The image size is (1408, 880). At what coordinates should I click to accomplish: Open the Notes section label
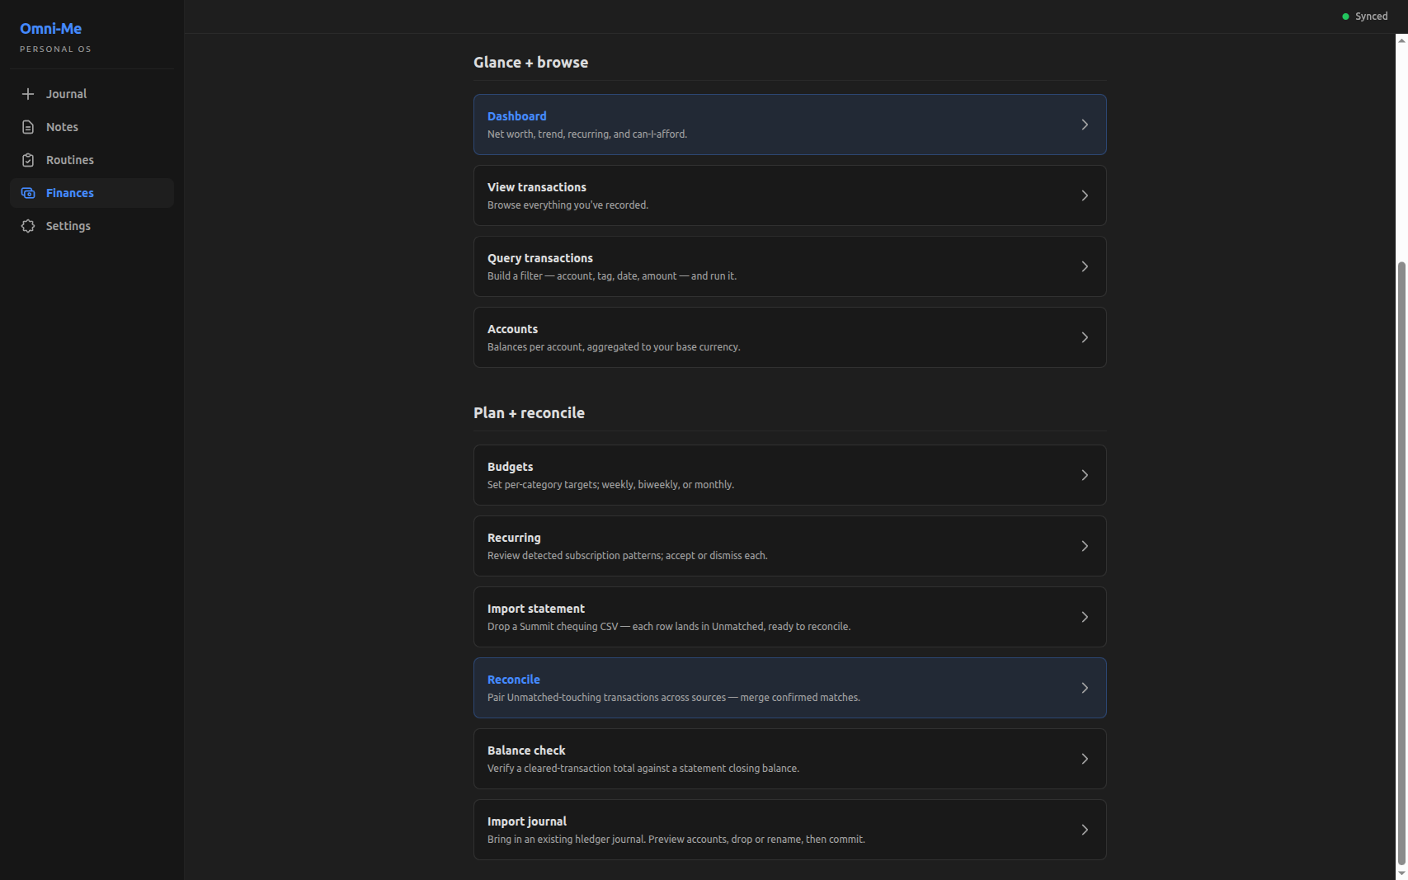62,127
